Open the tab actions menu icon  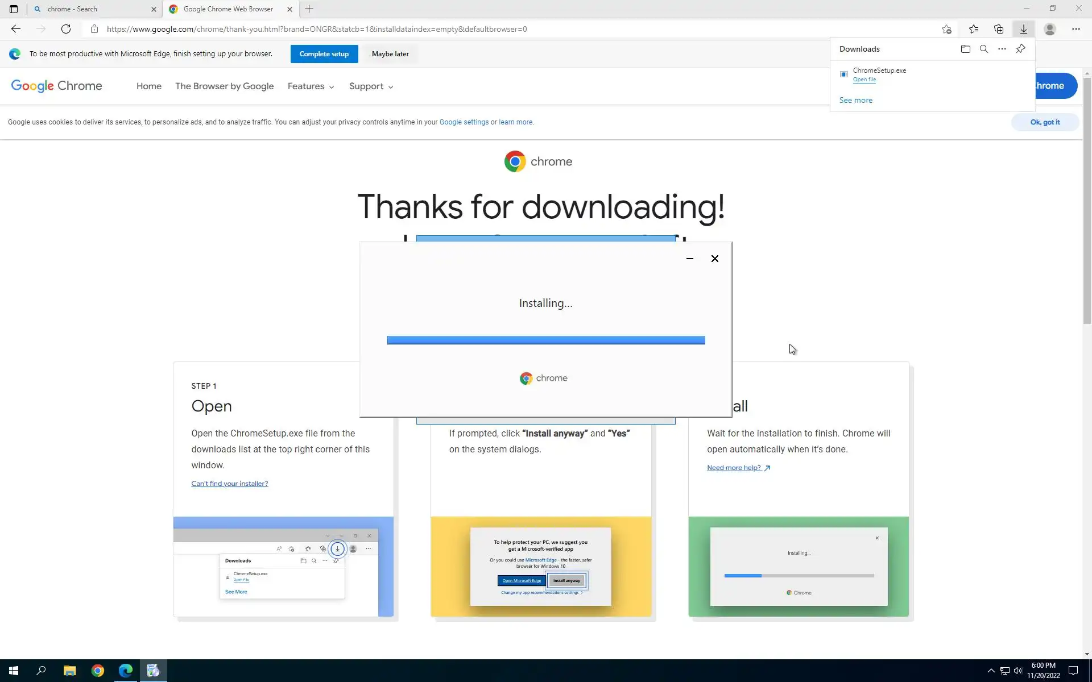[14, 9]
